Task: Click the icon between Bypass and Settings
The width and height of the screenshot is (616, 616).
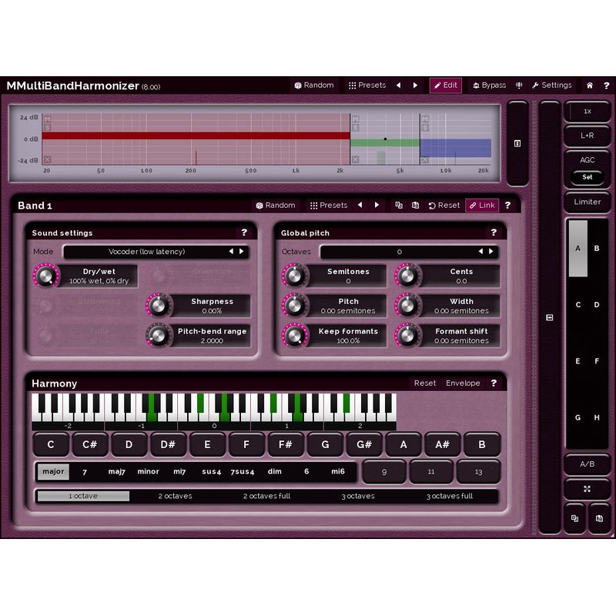Action: pos(519,85)
